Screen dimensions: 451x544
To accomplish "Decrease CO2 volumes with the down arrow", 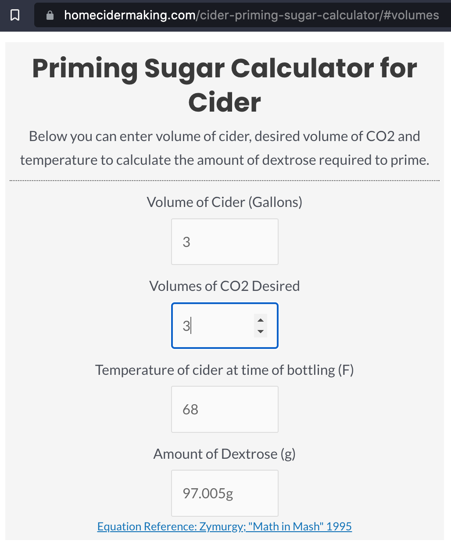I will 261,331.
